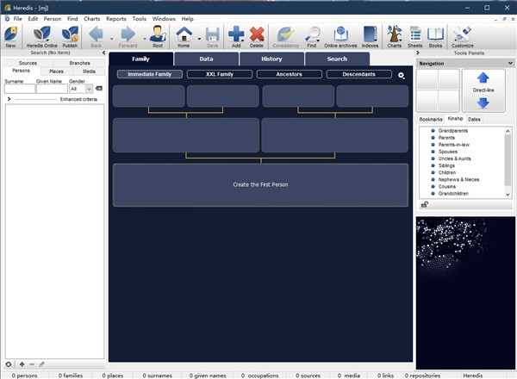Select Cousins in kinship list
517x379 pixels.
tap(446, 187)
